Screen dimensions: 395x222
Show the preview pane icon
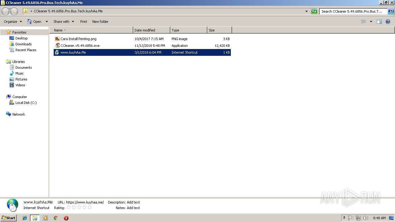pos(379,22)
